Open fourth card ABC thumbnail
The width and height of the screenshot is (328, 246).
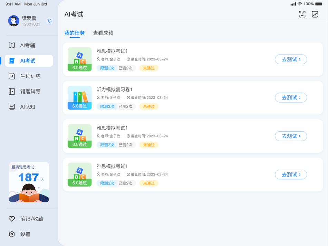click(x=79, y=174)
